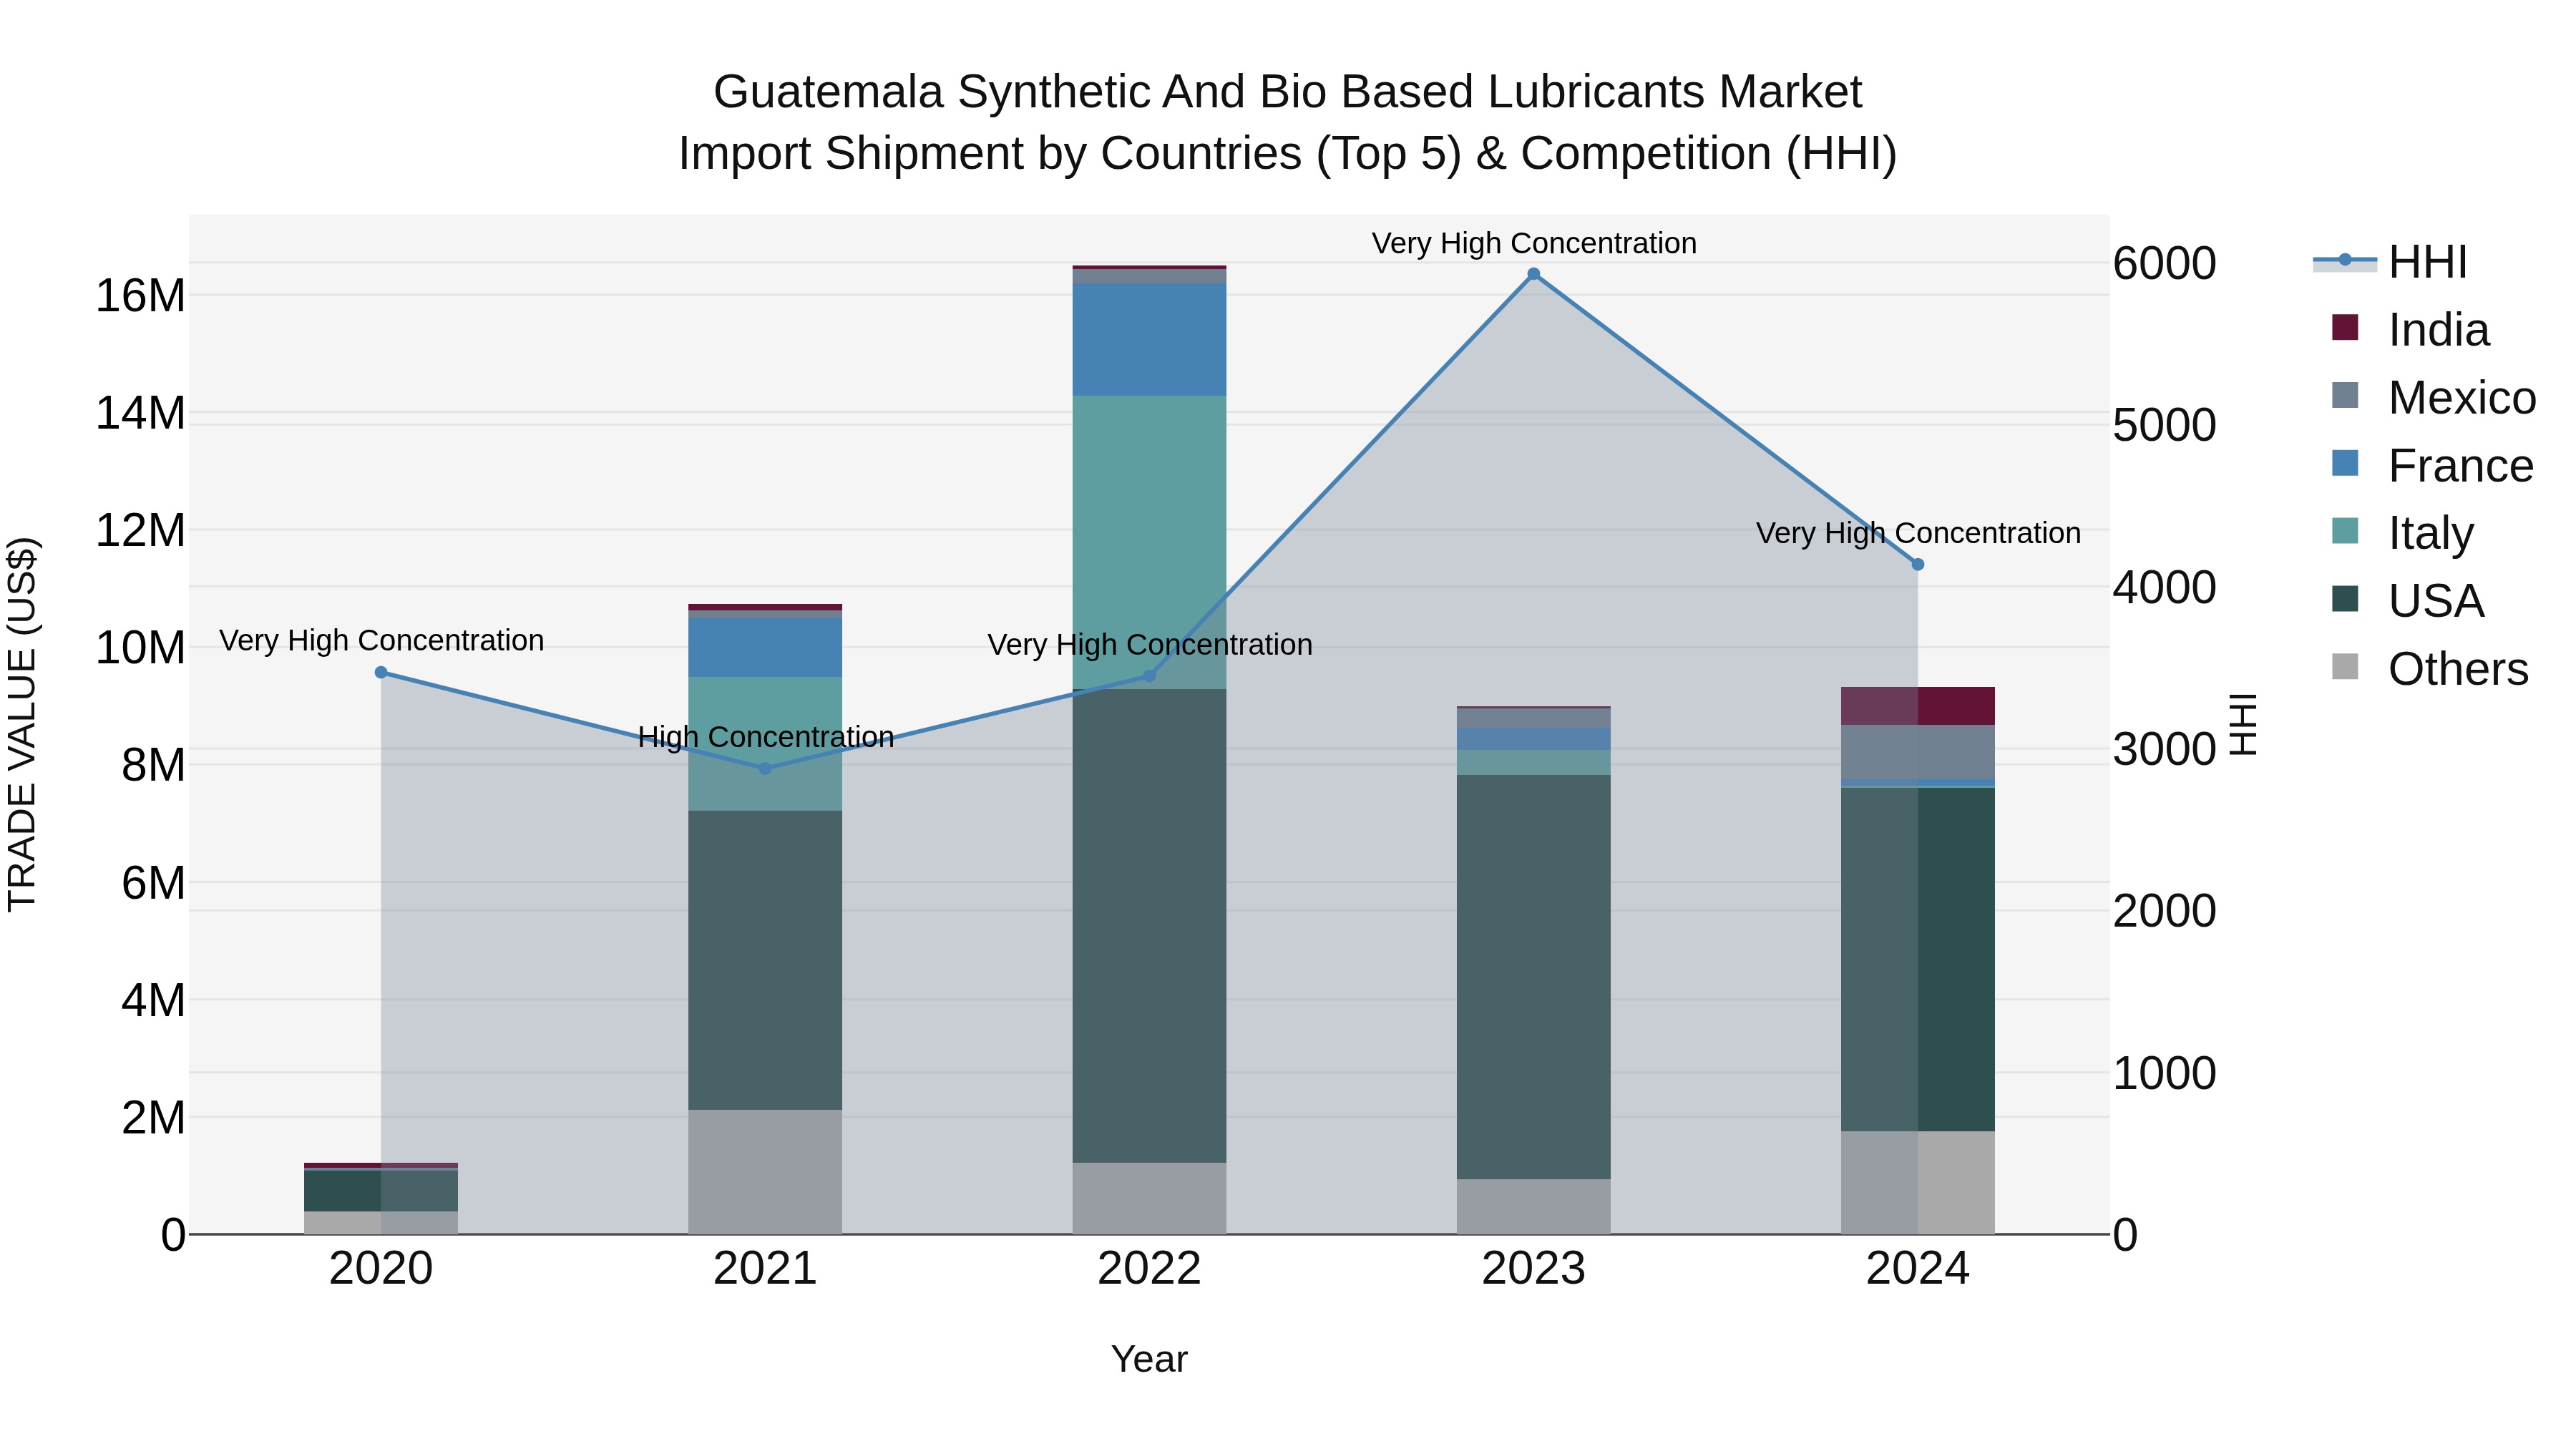2576x1449 pixels.
Task: Select the 2020 HHI data point marker
Action: coord(381,673)
